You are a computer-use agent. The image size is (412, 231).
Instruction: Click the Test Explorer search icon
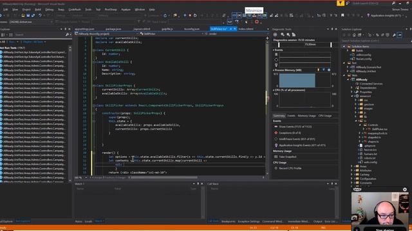[x=67, y=35]
